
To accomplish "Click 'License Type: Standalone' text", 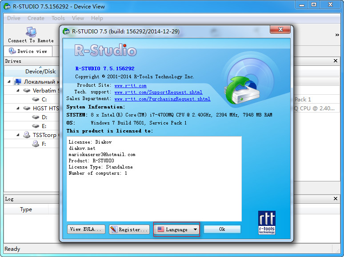I will [x=101, y=167].
